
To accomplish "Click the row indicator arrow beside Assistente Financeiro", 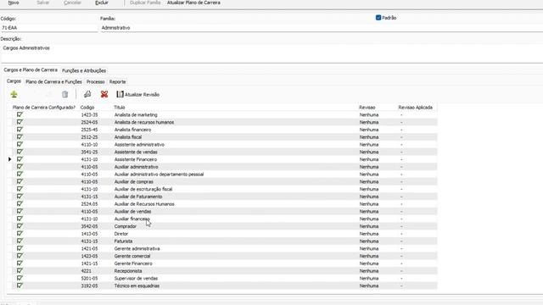I will (x=9, y=159).
